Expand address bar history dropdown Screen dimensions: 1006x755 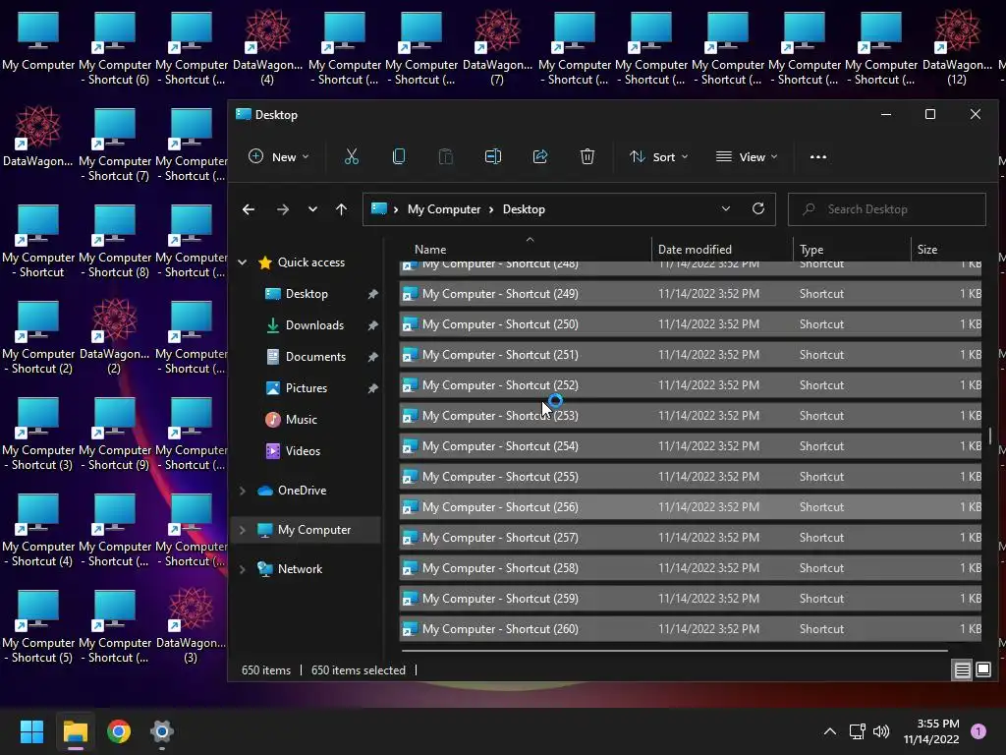pyautogui.click(x=726, y=208)
